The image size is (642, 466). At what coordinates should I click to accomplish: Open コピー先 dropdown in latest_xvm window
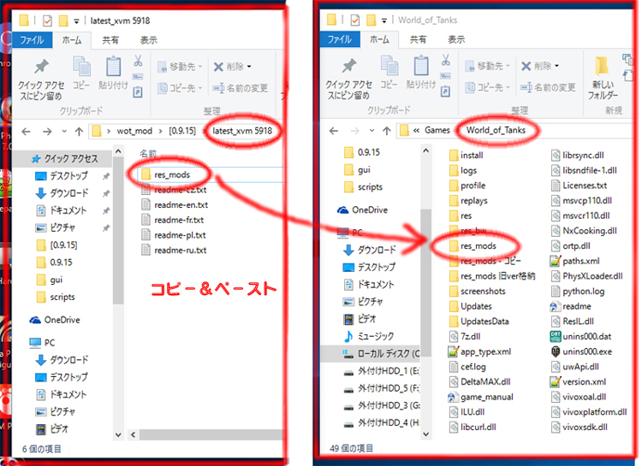180,88
